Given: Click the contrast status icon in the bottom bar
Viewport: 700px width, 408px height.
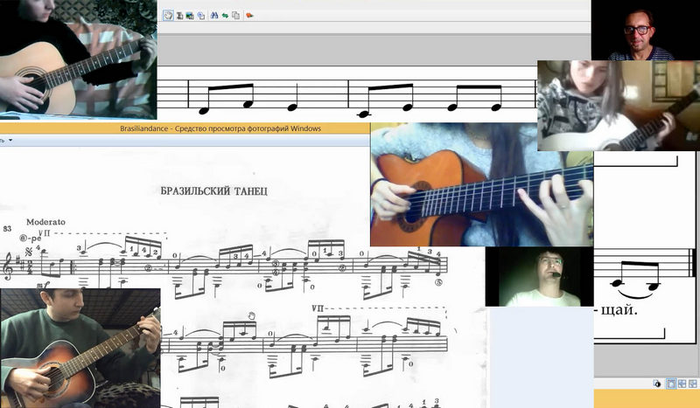Looking at the screenshot, I should point(657,384).
